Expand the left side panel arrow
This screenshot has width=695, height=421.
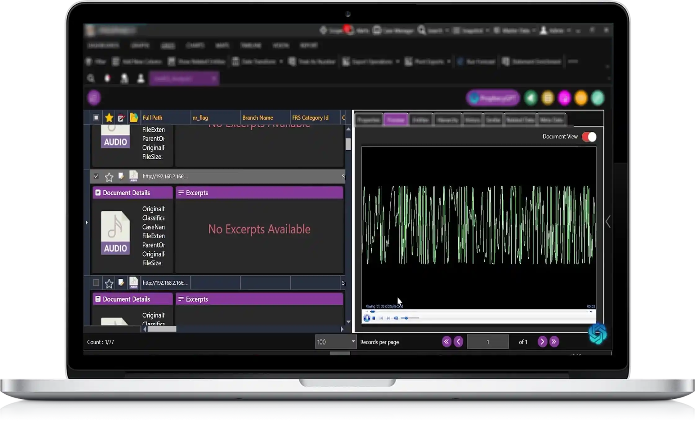[87, 223]
